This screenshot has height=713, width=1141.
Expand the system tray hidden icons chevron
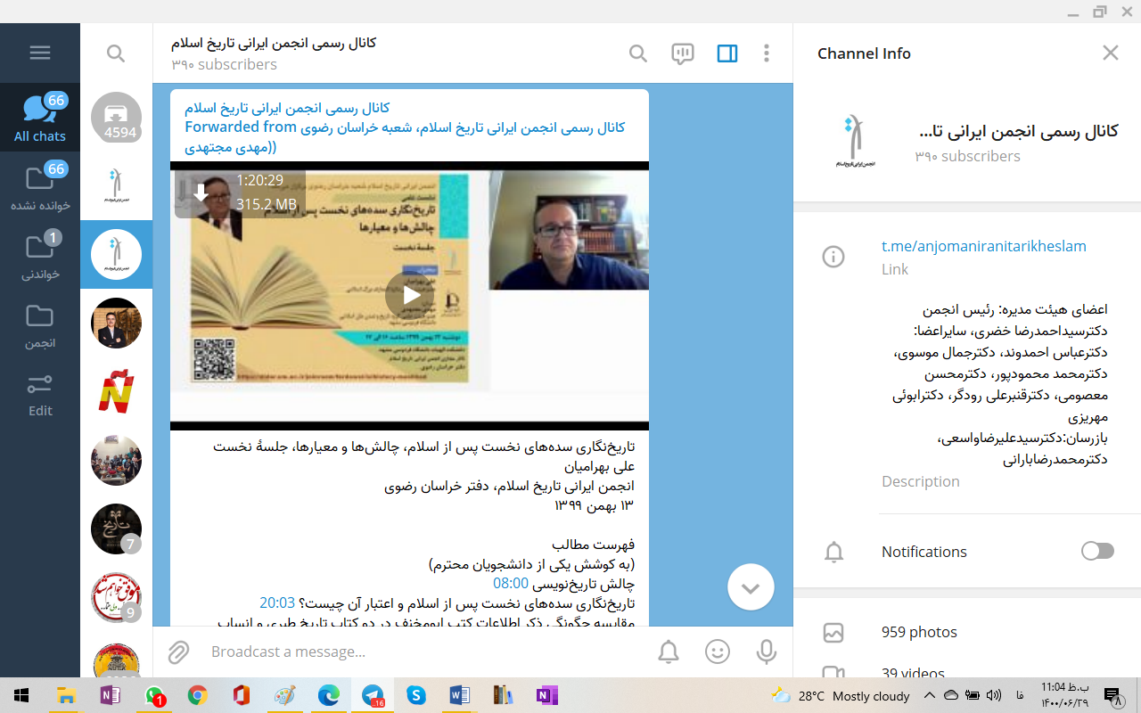tap(929, 695)
